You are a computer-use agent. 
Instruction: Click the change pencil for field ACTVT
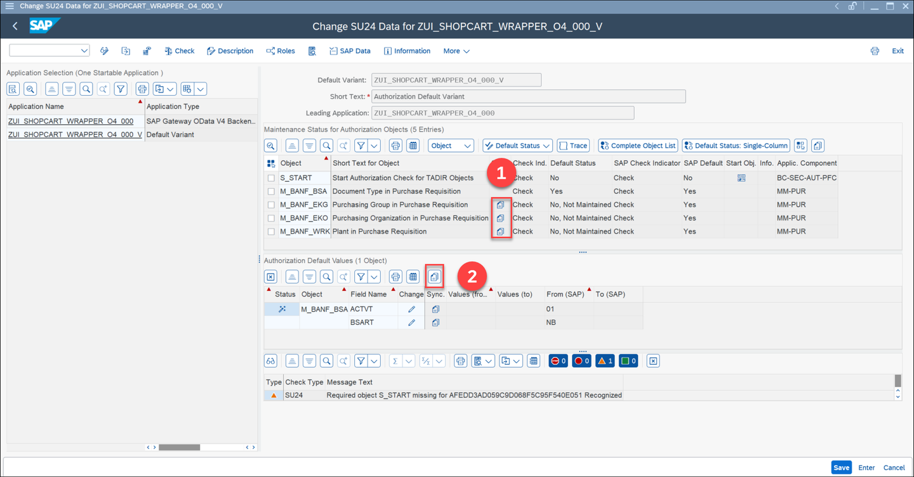point(411,309)
